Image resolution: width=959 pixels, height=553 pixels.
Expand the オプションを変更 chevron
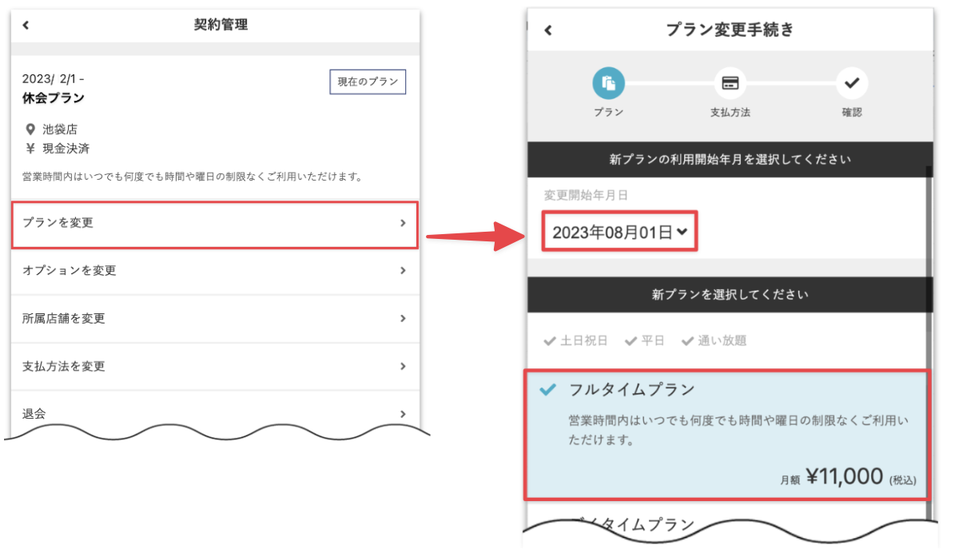[x=403, y=271]
